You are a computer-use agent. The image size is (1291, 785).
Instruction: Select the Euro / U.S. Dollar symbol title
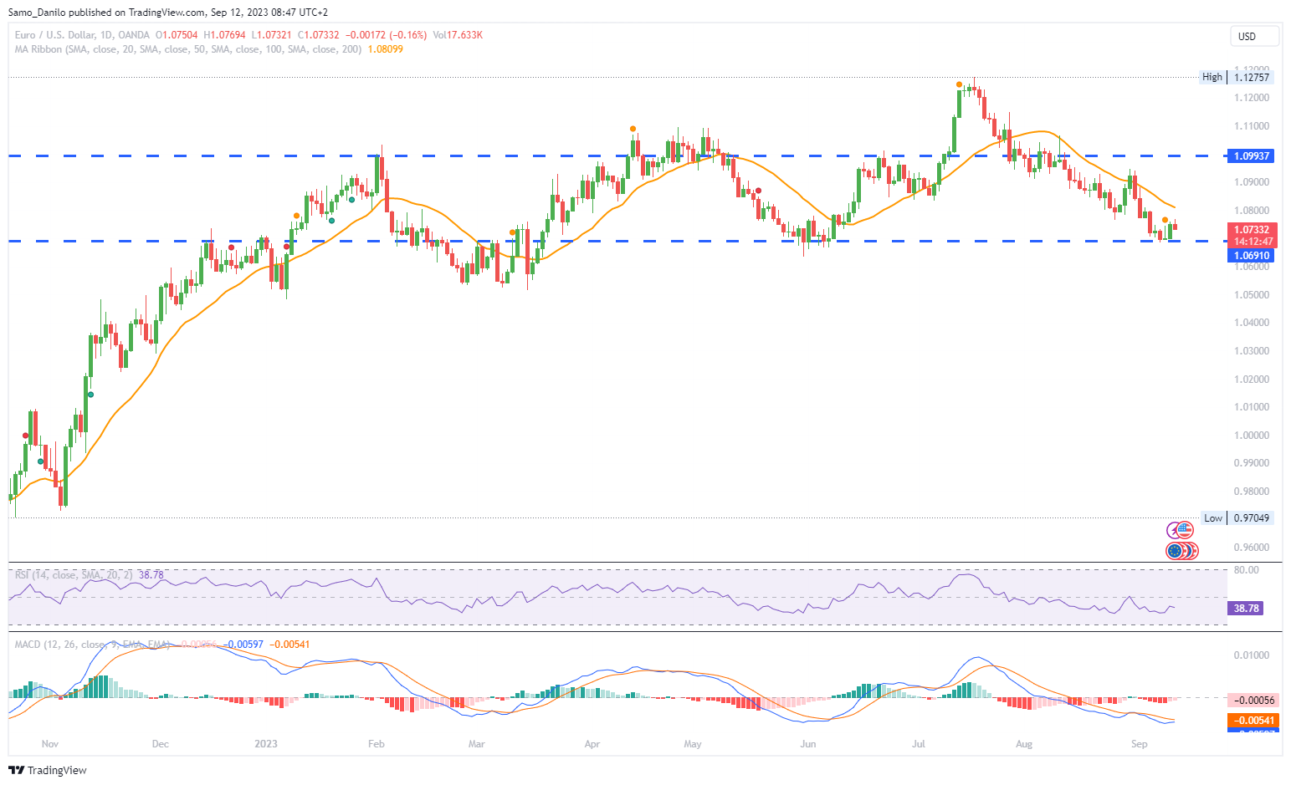82,35
